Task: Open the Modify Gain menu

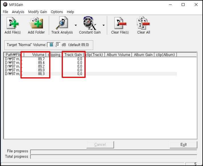Action: [38, 12]
